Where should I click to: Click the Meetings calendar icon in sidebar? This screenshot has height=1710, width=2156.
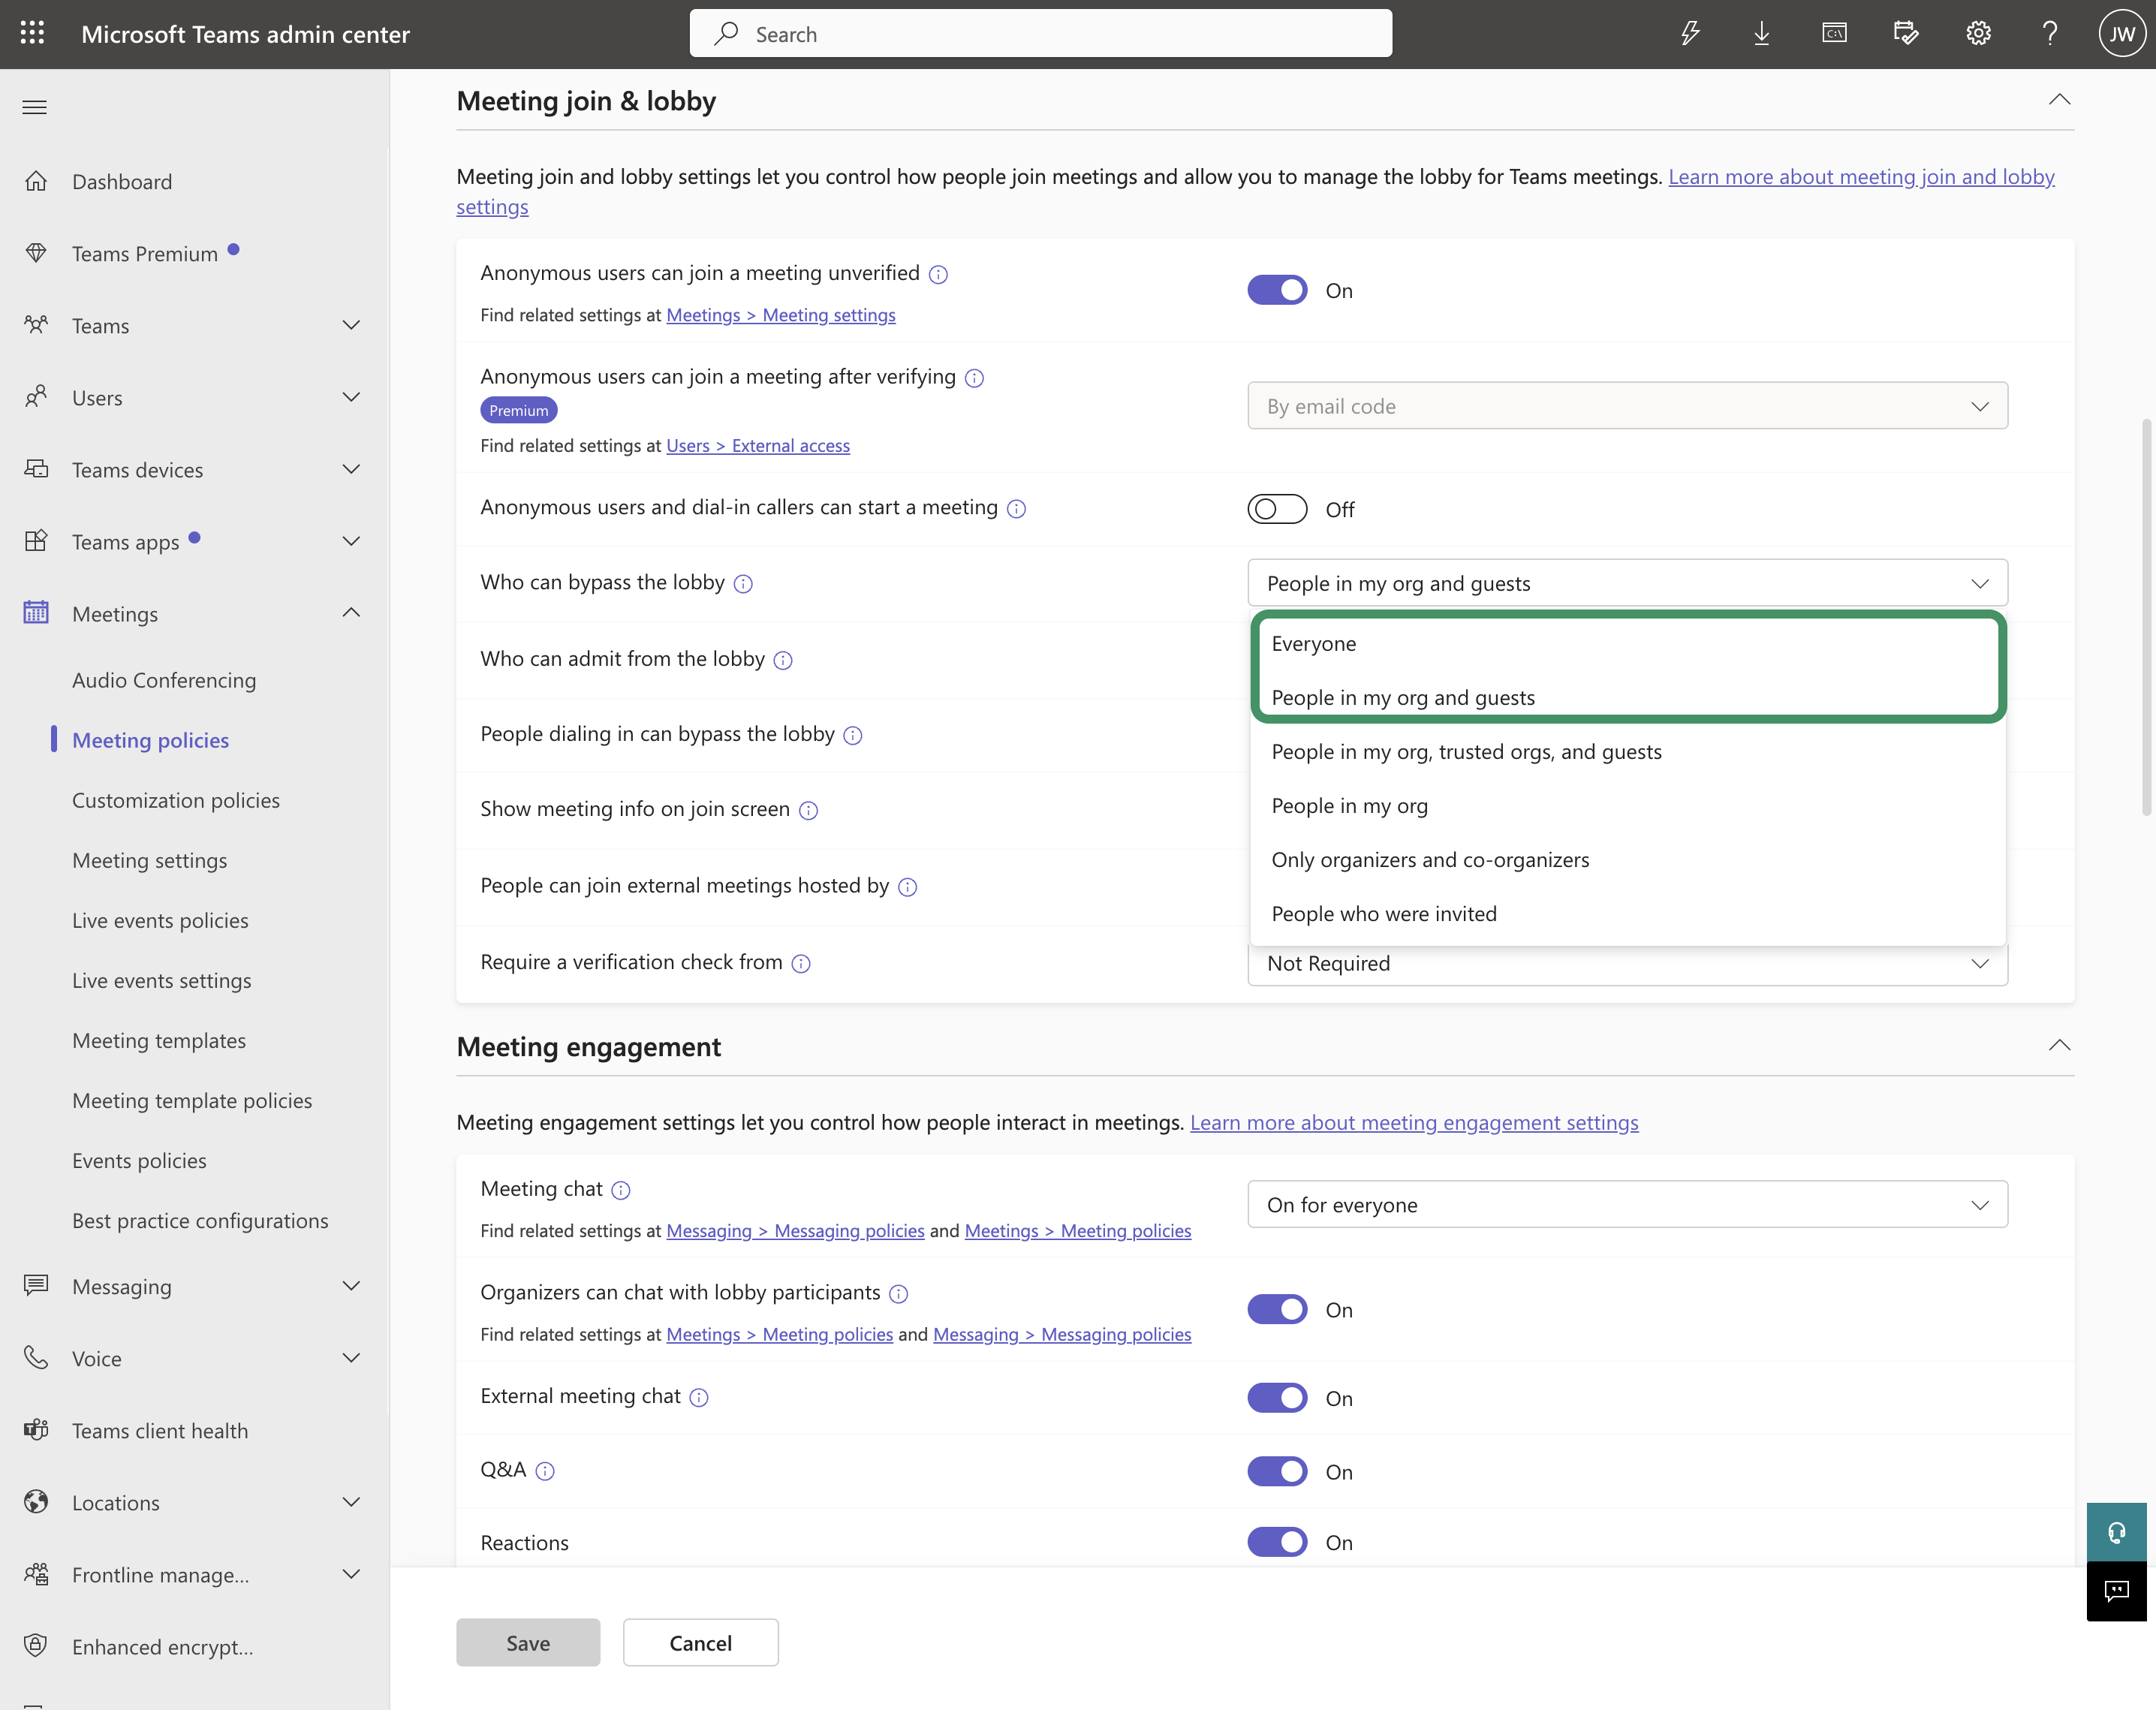click(36, 613)
